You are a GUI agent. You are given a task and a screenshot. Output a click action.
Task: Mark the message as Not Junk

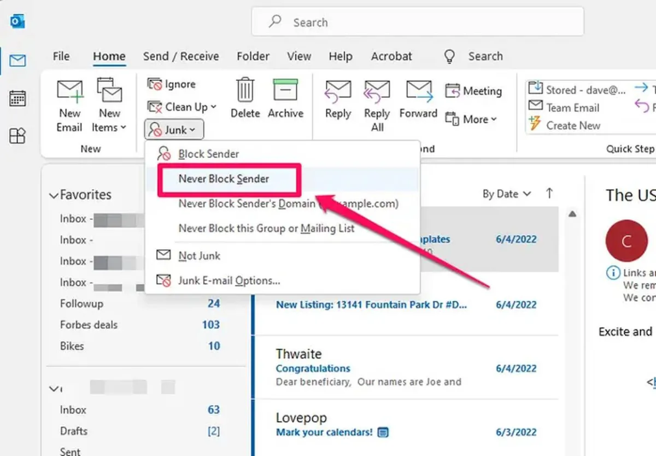pyautogui.click(x=198, y=255)
